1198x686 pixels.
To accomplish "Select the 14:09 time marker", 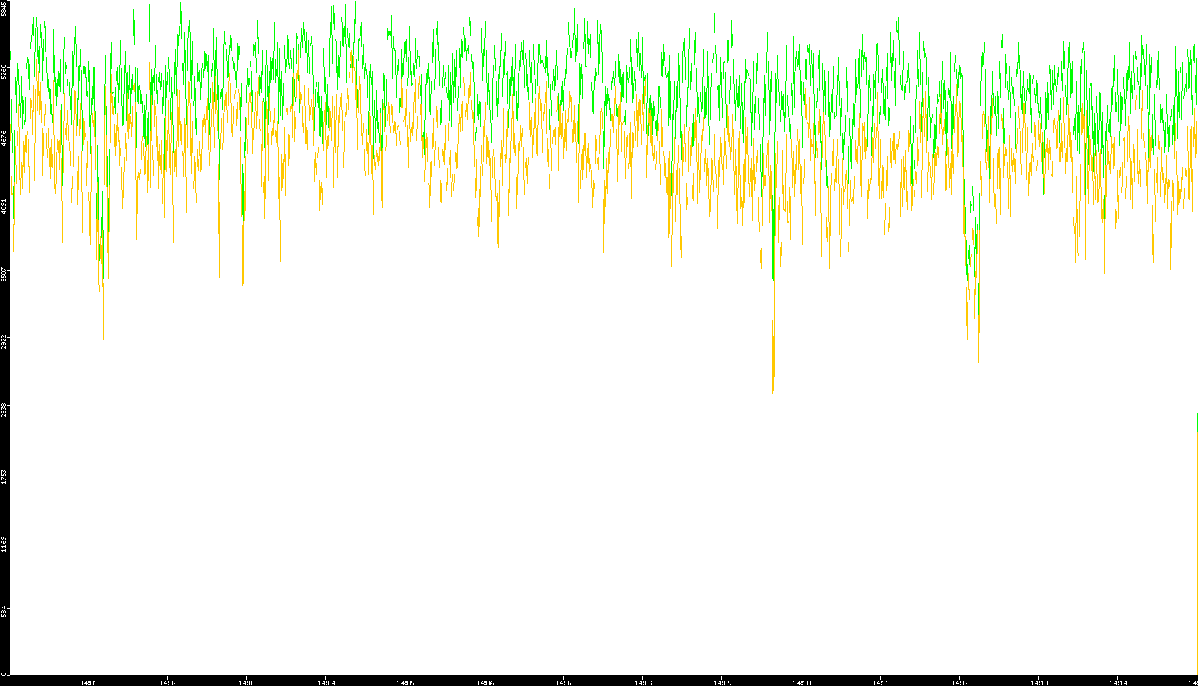I will (x=722, y=683).
